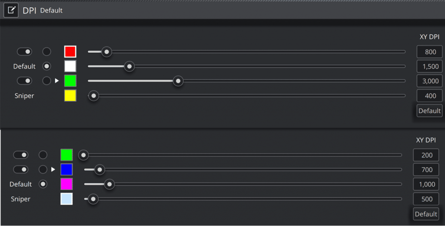Open the red color swatch
445x226 pixels.
point(70,52)
